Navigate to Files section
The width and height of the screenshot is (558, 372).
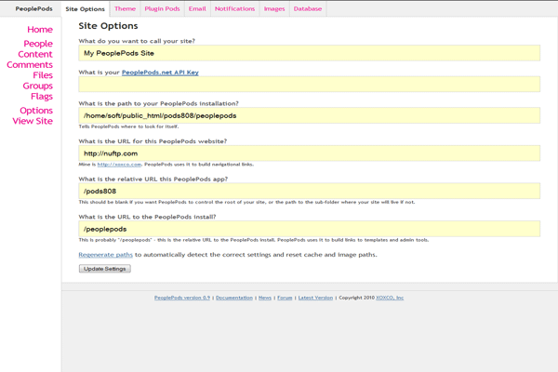tap(42, 75)
